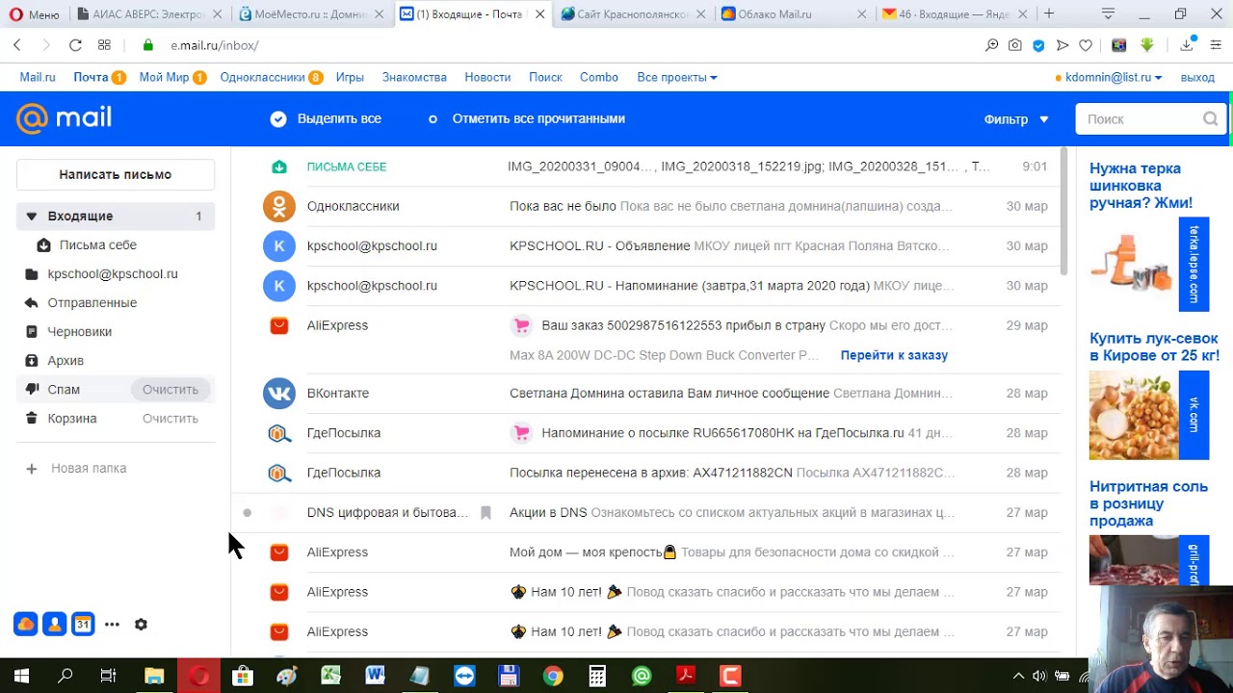Clear the Спам folder with Очистить
Viewport: 1233px width, 693px height.
click(171, 390)
